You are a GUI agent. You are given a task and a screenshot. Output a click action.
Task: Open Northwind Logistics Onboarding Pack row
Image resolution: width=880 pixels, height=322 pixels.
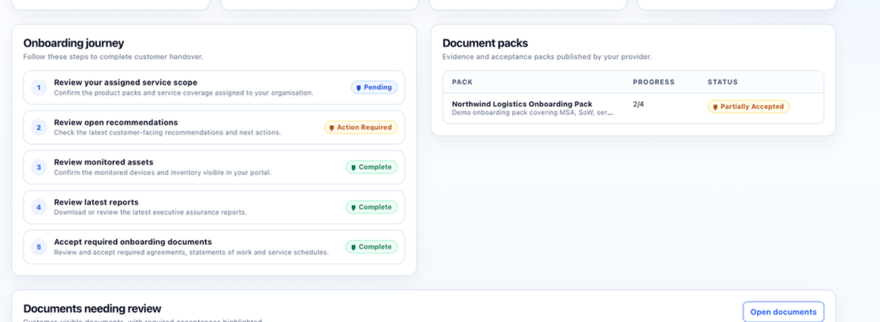coord(634,108)
